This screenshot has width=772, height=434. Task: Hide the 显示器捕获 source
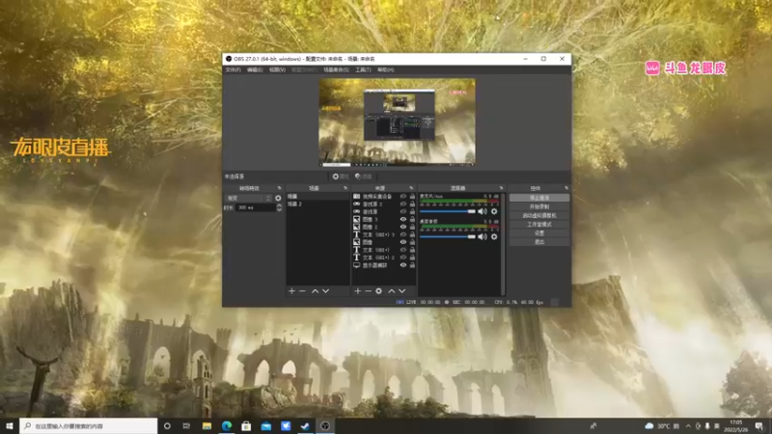(403, 265)
